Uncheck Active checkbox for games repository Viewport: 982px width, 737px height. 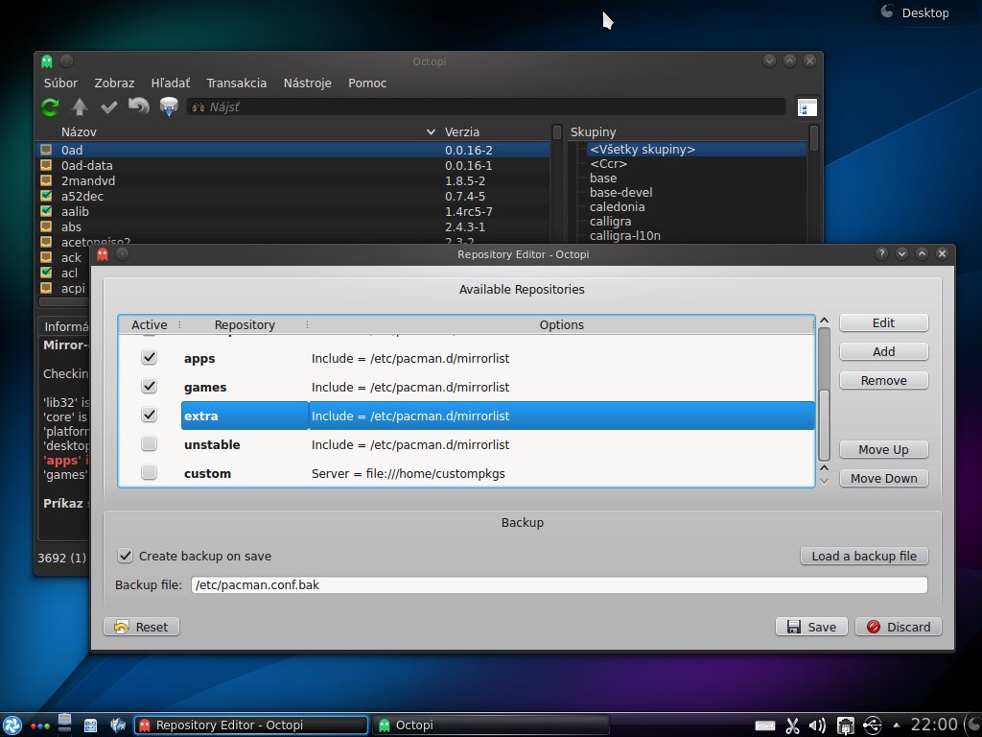149,387
